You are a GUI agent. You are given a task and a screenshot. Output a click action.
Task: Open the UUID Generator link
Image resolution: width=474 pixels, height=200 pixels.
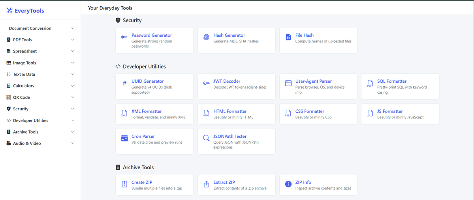pyautogui.click(x=148, y=81)
